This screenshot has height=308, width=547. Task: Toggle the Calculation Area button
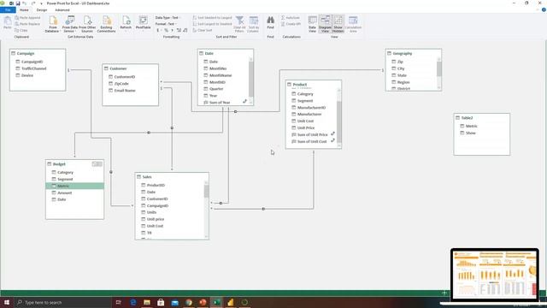(353, 24)
